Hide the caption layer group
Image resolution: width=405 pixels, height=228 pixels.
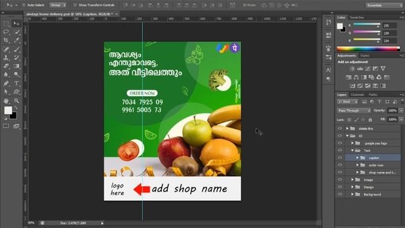click(340, 158)
